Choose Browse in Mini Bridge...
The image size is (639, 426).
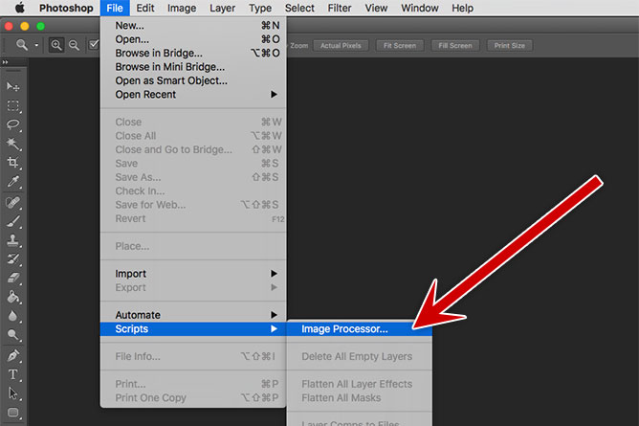193,67
